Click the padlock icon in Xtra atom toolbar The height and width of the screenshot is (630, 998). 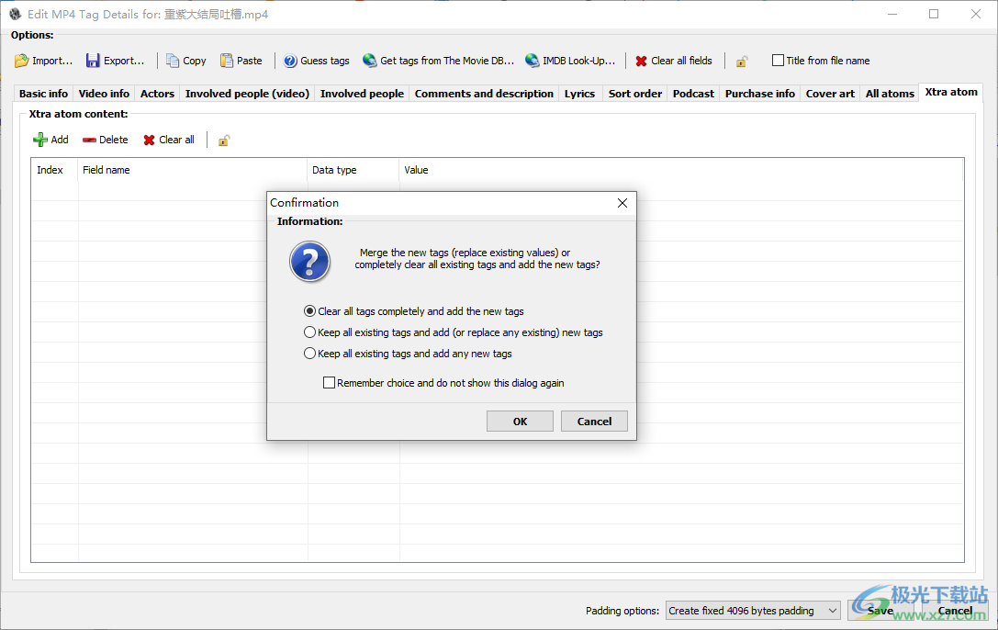(223, 140)
